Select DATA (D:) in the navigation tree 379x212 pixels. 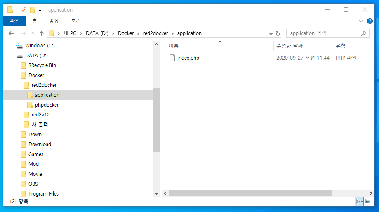click(x=36, y=56)
